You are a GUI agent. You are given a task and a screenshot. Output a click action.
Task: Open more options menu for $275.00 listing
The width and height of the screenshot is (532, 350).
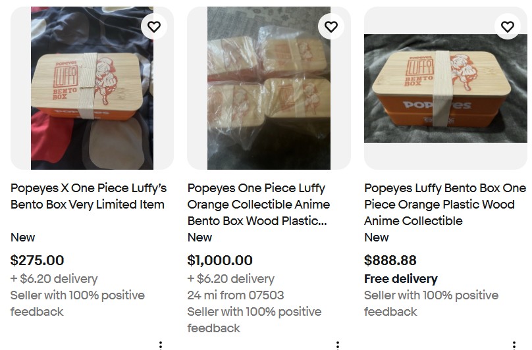pos(161,345)
